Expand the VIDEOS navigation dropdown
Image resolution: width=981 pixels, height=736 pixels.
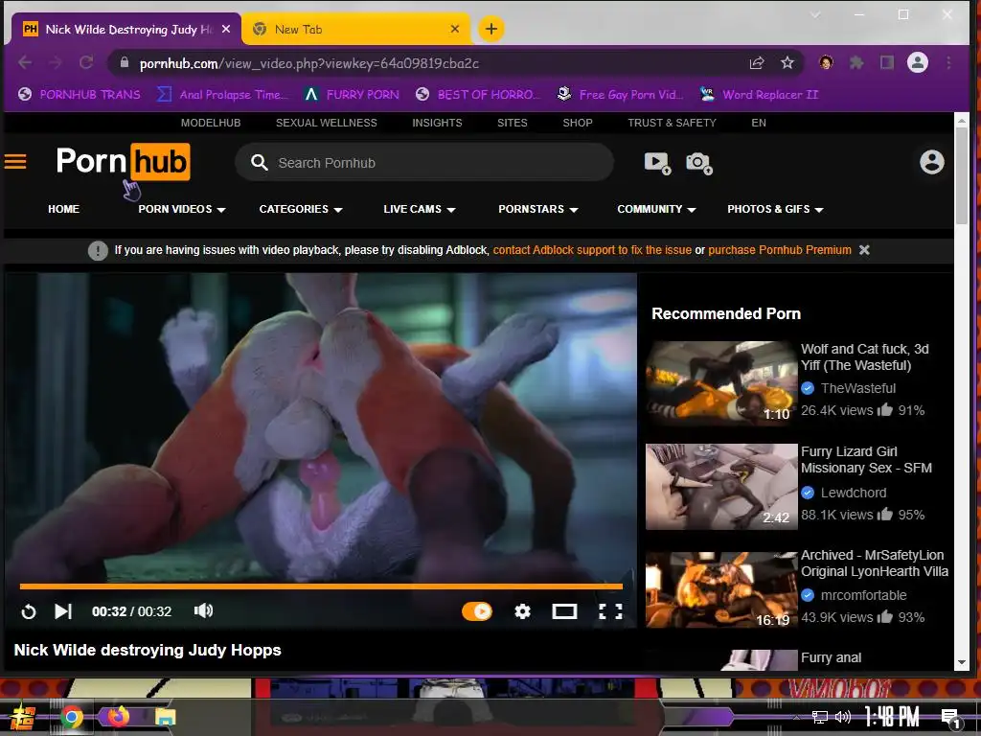click(x=181, y=209)
